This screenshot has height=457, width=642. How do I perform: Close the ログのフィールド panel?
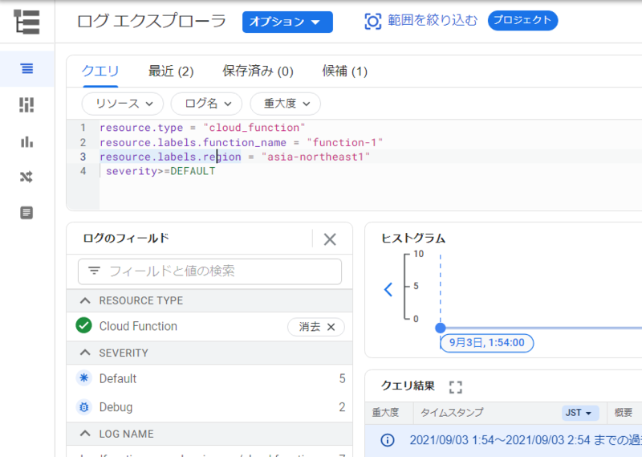pyautogui.click(x=330, y=239)
